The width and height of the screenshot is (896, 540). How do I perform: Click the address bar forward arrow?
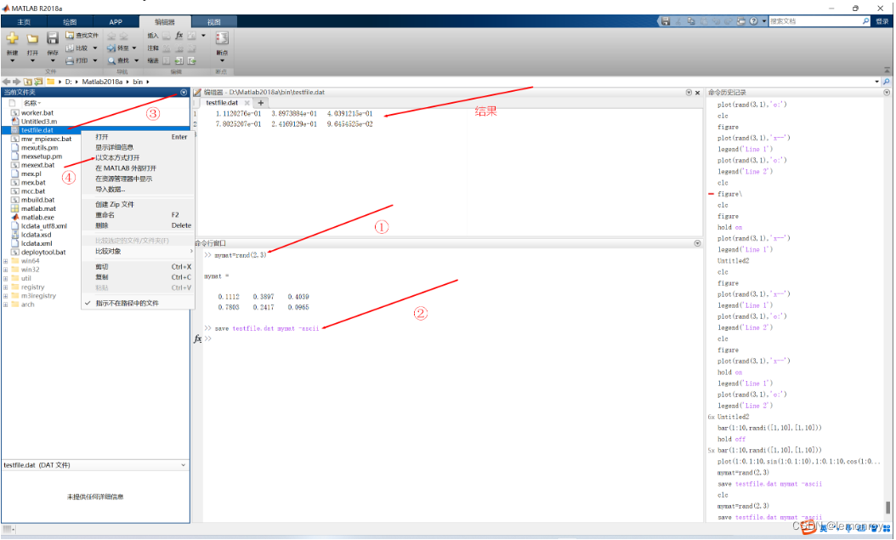(x=16, y=82)
